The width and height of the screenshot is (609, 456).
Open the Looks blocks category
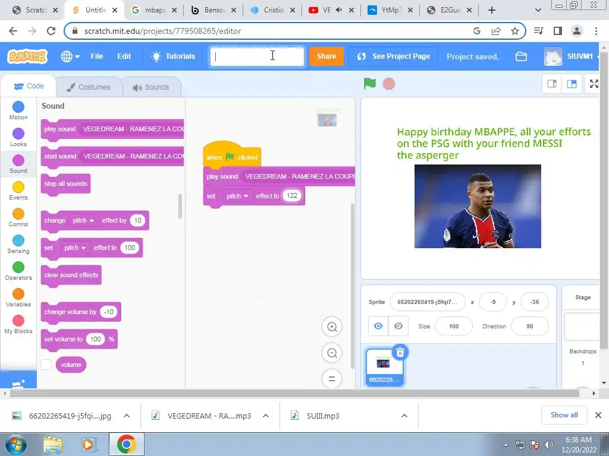point(18,137)
